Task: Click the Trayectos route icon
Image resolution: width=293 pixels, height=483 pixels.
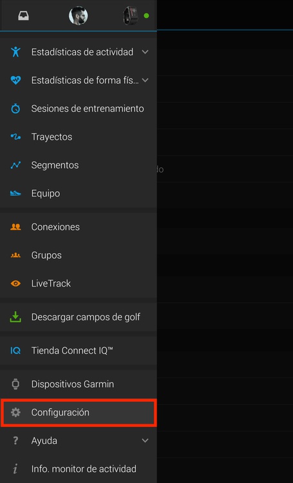Action: point(15,137)
